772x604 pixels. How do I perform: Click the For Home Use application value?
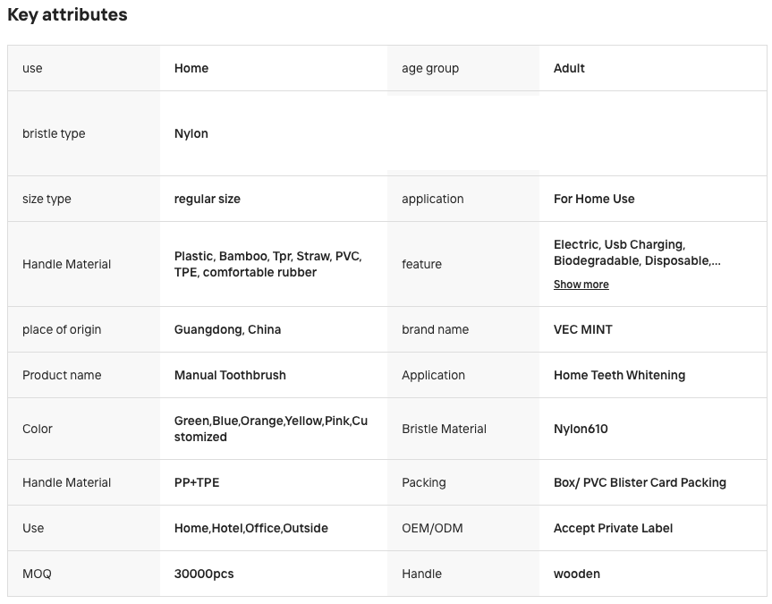(x=594, y=199)
